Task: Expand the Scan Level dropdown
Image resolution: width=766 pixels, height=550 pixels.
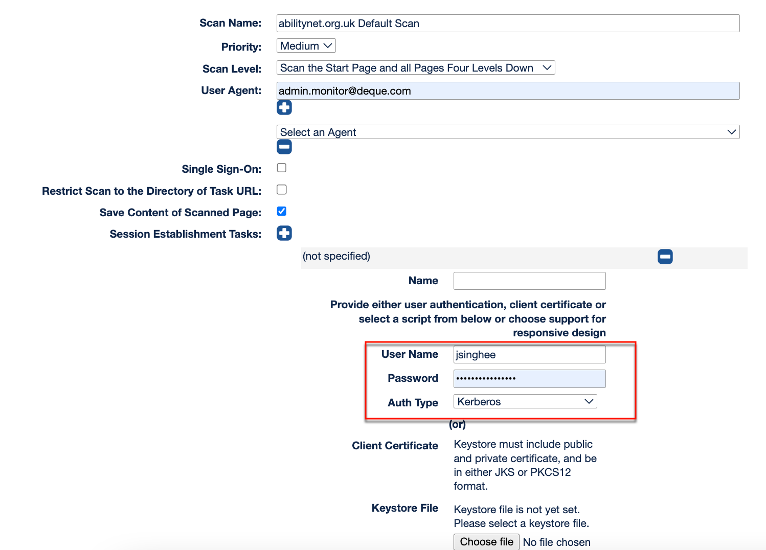Action: point(415,68)
